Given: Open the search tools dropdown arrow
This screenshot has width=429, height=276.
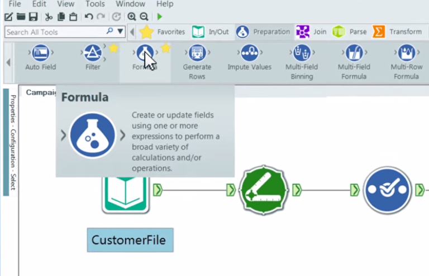Looking at the screenshot, I should click(120, 32).
